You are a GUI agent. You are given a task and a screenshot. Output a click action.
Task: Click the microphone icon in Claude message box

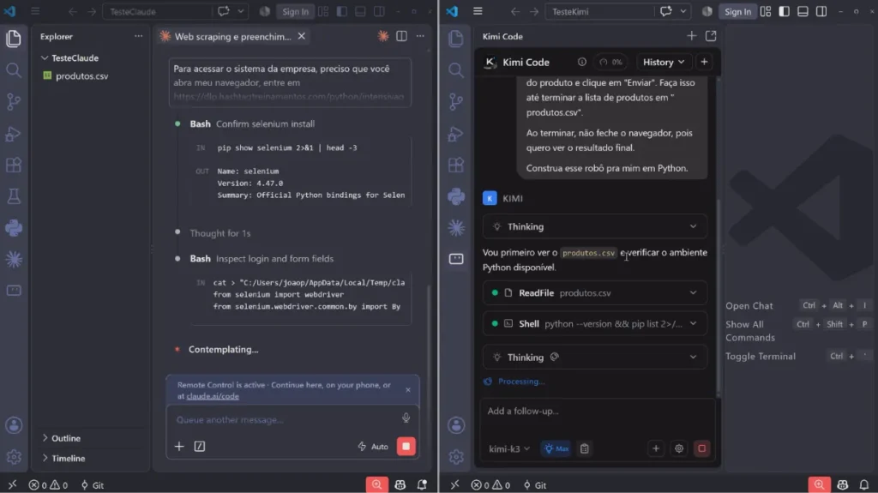tap(406, 418)
